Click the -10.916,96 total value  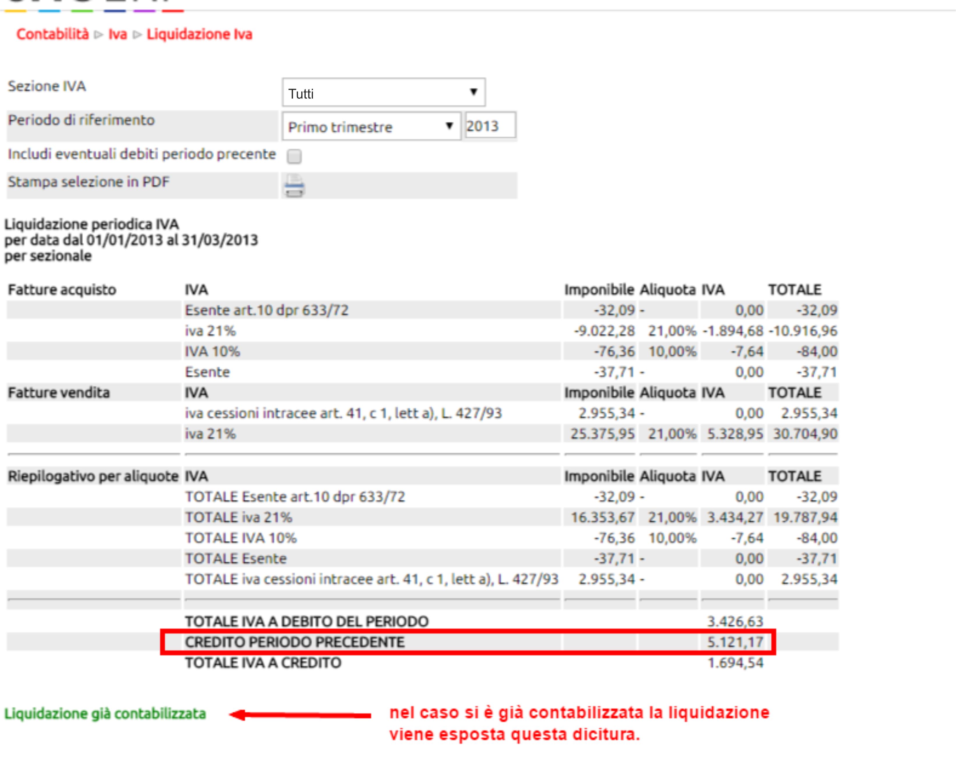click(803, 331)
